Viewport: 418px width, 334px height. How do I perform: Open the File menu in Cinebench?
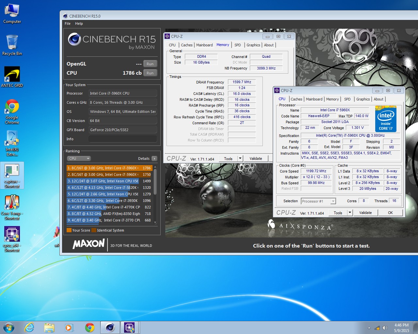click(x=68, y=23)
